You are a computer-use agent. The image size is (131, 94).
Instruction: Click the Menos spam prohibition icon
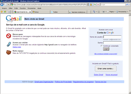coord(9,36)
